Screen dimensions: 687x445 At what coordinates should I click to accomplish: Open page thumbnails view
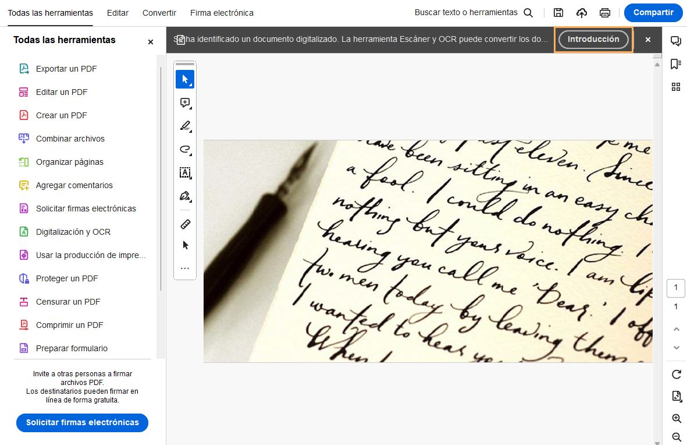coord(675,87)
